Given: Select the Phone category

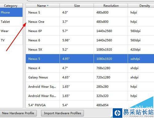Looking at the screenshot, I should click(11, 12).
